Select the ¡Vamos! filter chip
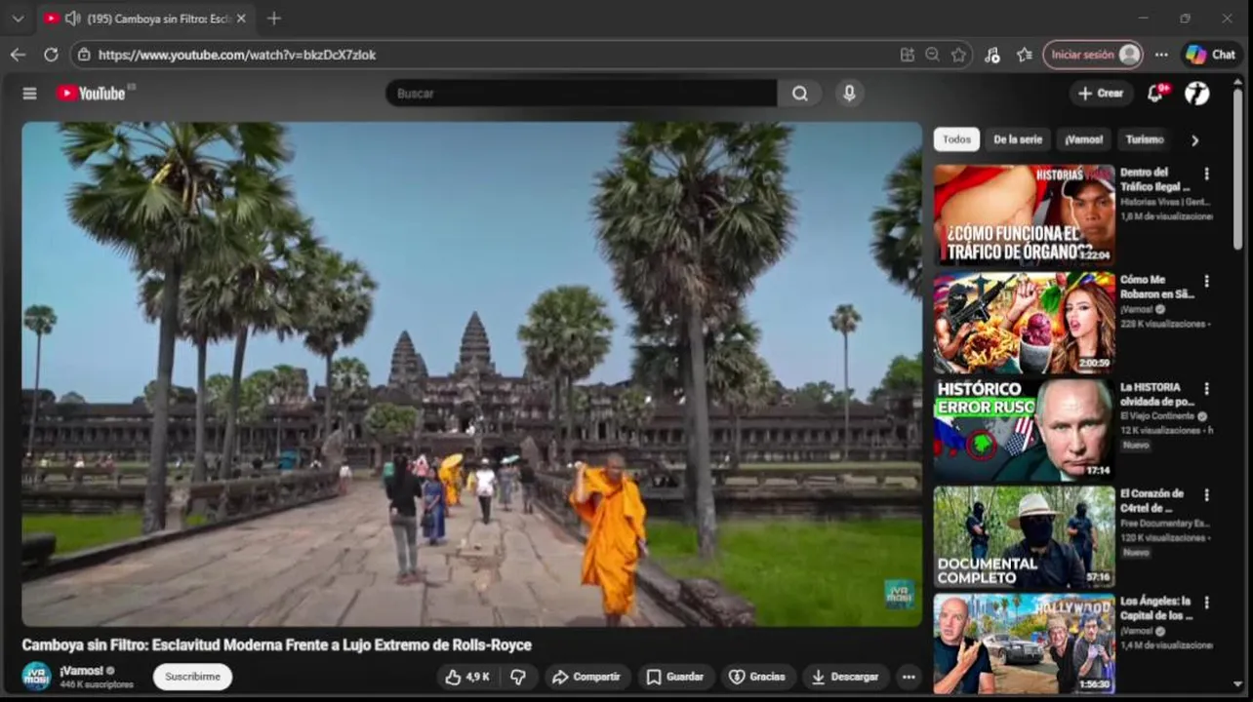Viewport: 1253px width, 702px height. [x=1083, y=139]
